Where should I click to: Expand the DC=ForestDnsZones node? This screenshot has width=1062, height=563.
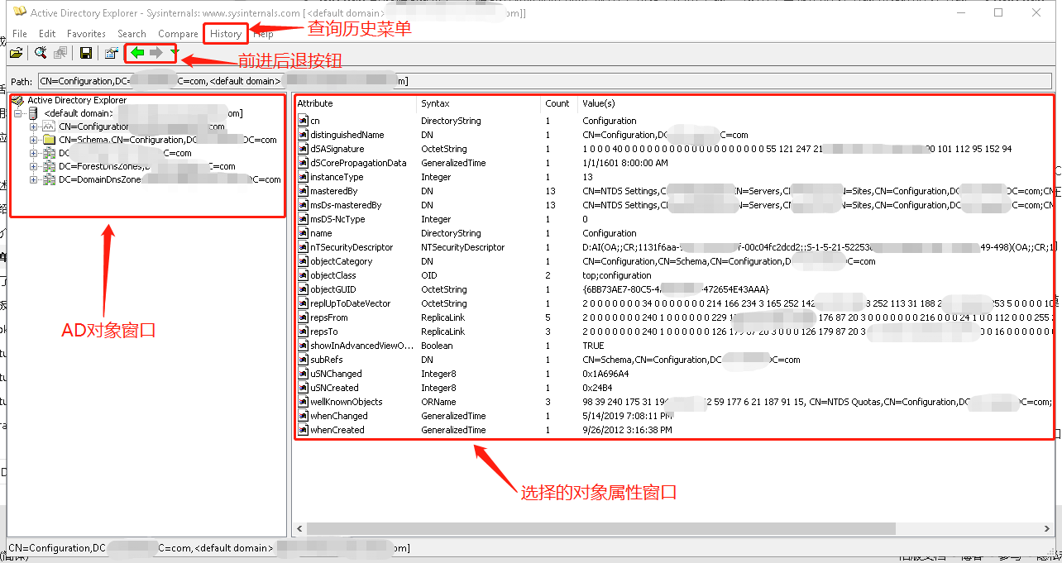point(34,165)
